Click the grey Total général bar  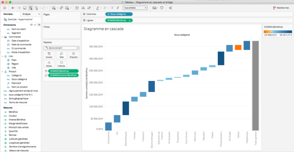255,86
